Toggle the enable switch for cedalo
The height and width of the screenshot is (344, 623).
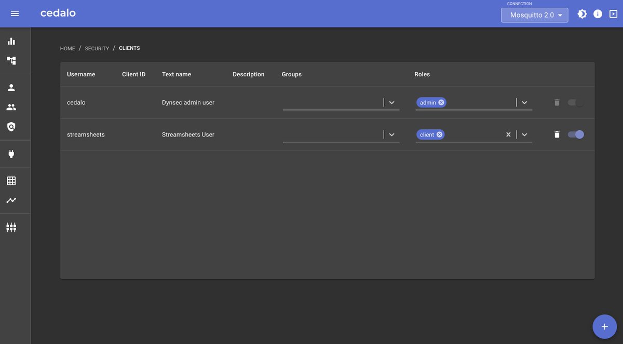pyautogui.click(x=576, y=102)
